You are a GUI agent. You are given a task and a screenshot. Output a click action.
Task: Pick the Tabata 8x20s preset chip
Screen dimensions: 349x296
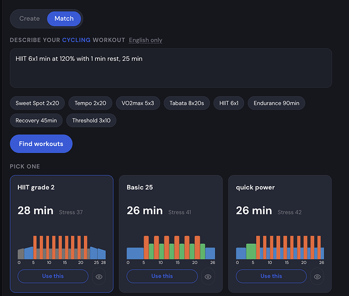[x=187, y=103]
